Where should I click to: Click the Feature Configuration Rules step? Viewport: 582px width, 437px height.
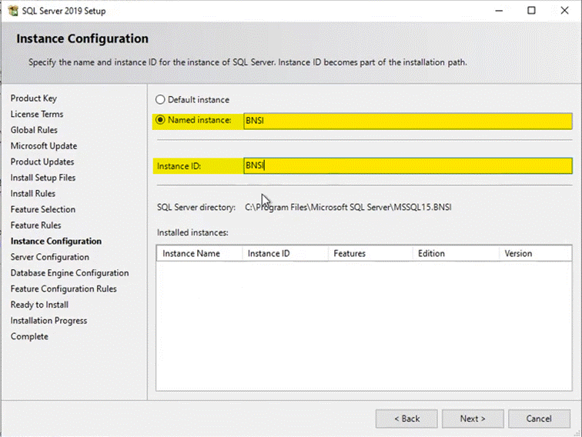[x=63, y=289]
